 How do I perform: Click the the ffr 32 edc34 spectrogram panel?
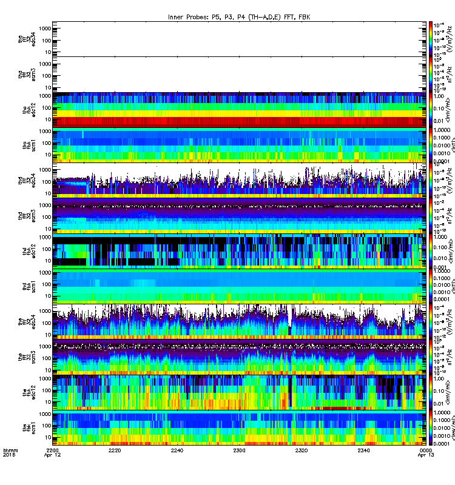coord(239,322)
